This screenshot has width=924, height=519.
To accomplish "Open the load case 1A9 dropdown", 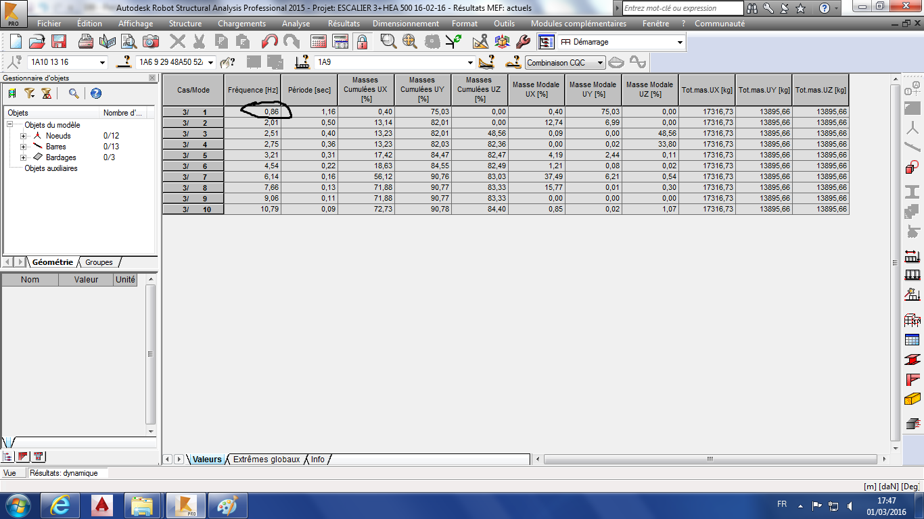I will [471, 62].
